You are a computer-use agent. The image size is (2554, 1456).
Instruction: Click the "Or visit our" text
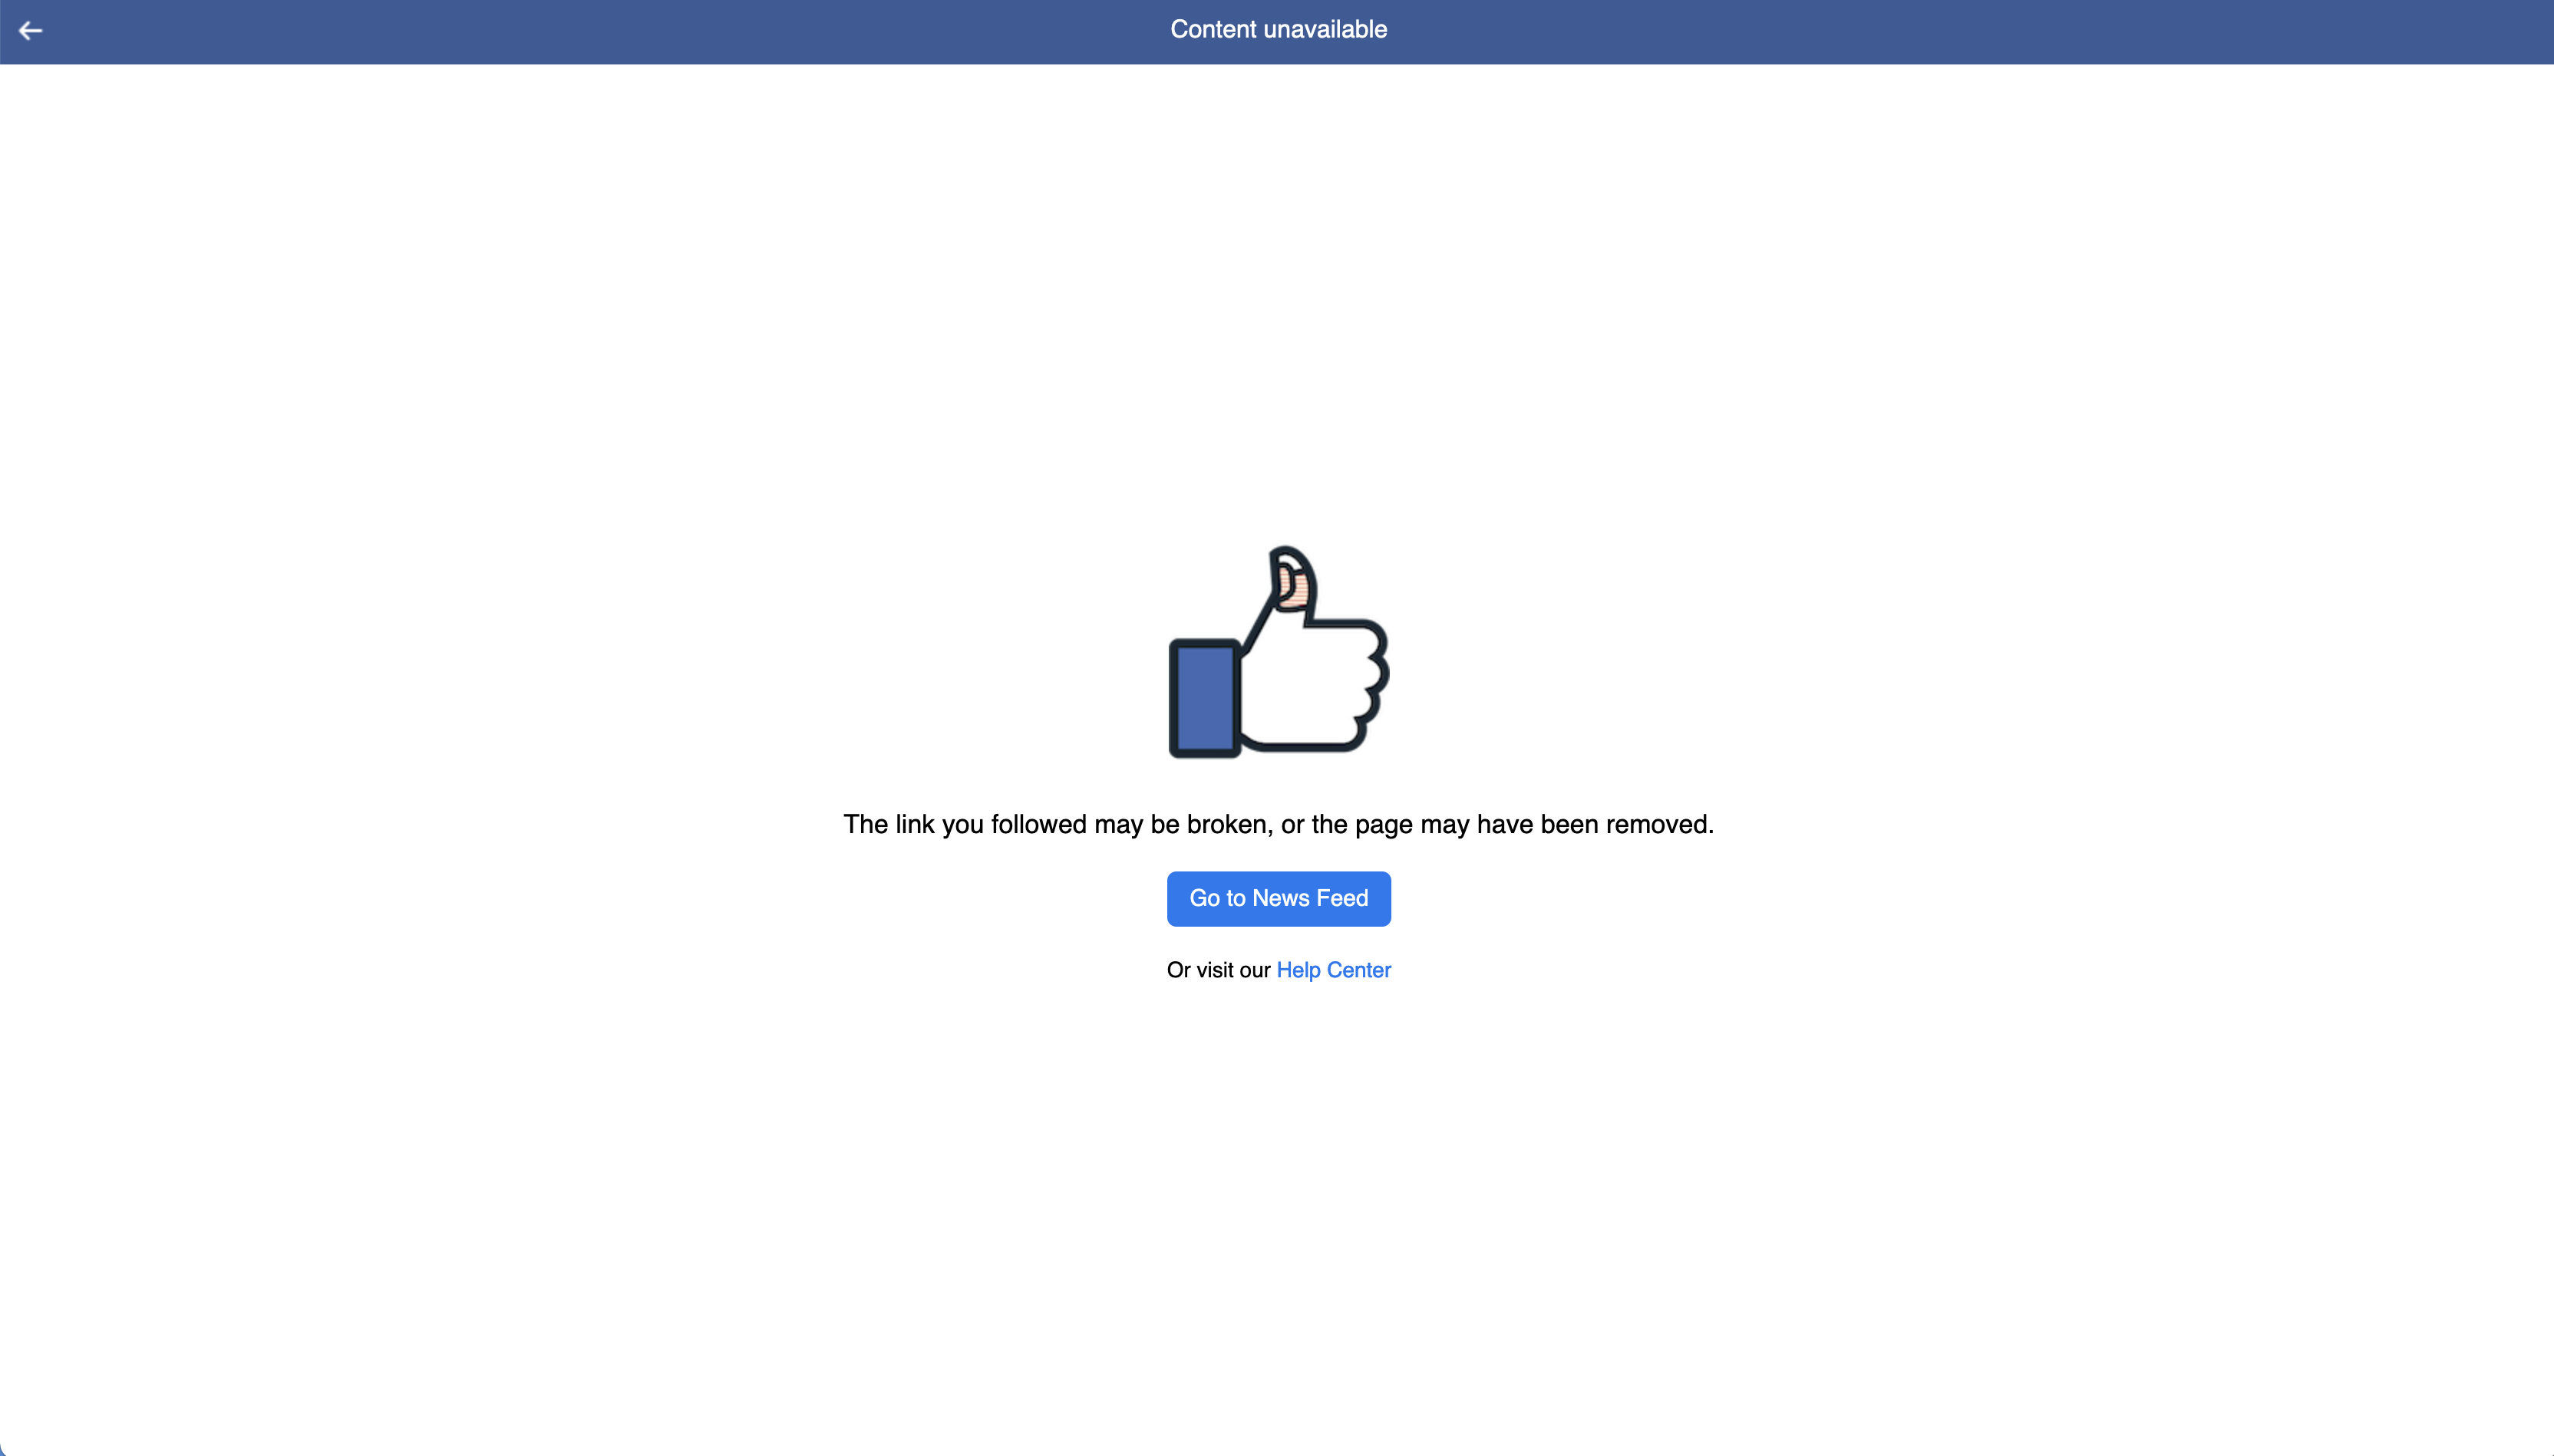[x=1219, y=970]
